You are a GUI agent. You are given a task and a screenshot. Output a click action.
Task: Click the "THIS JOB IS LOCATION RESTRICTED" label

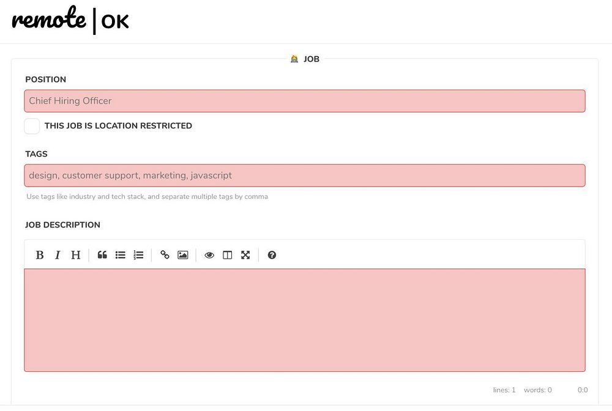coord(118,125)
